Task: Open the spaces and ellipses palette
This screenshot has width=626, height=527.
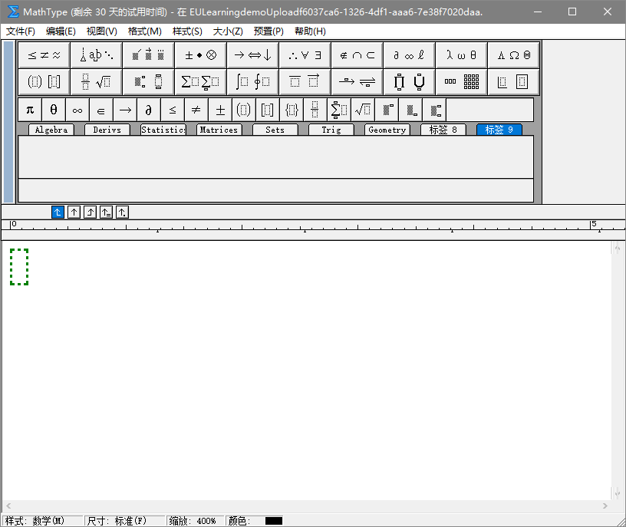Action: coord(96,55)
